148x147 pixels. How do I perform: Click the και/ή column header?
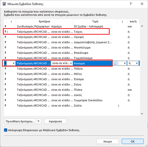(x=133, y=21)
